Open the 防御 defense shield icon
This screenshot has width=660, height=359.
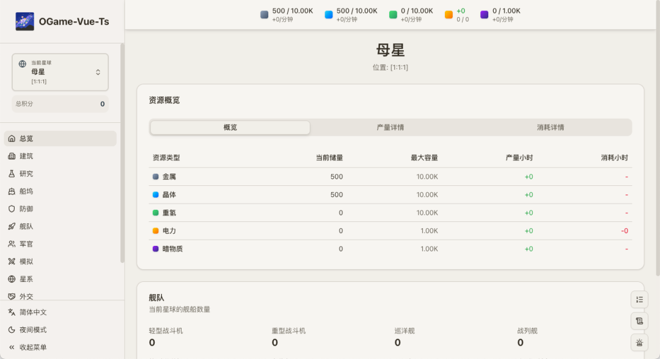12,209
